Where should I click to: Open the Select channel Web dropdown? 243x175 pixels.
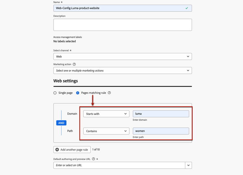122,57
